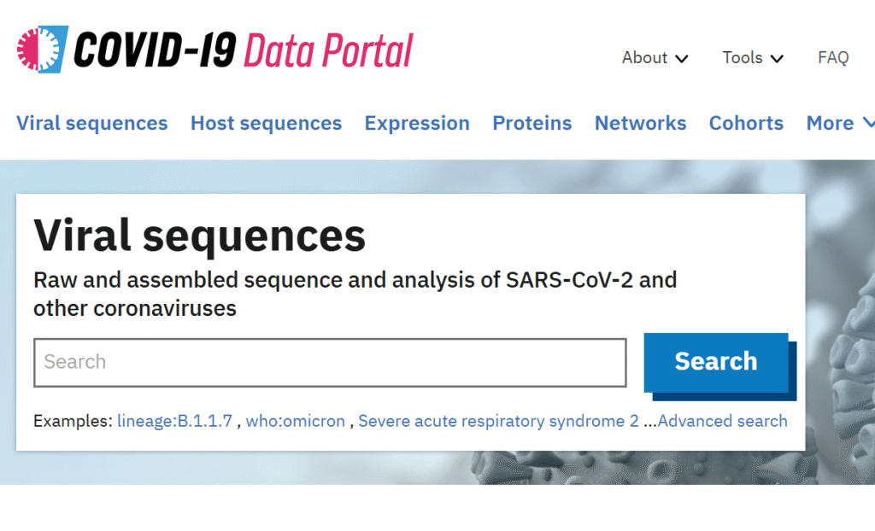Click the COVID-19 Data Portal title
This screenshot has height=531, width=875.
pos(244,50)
